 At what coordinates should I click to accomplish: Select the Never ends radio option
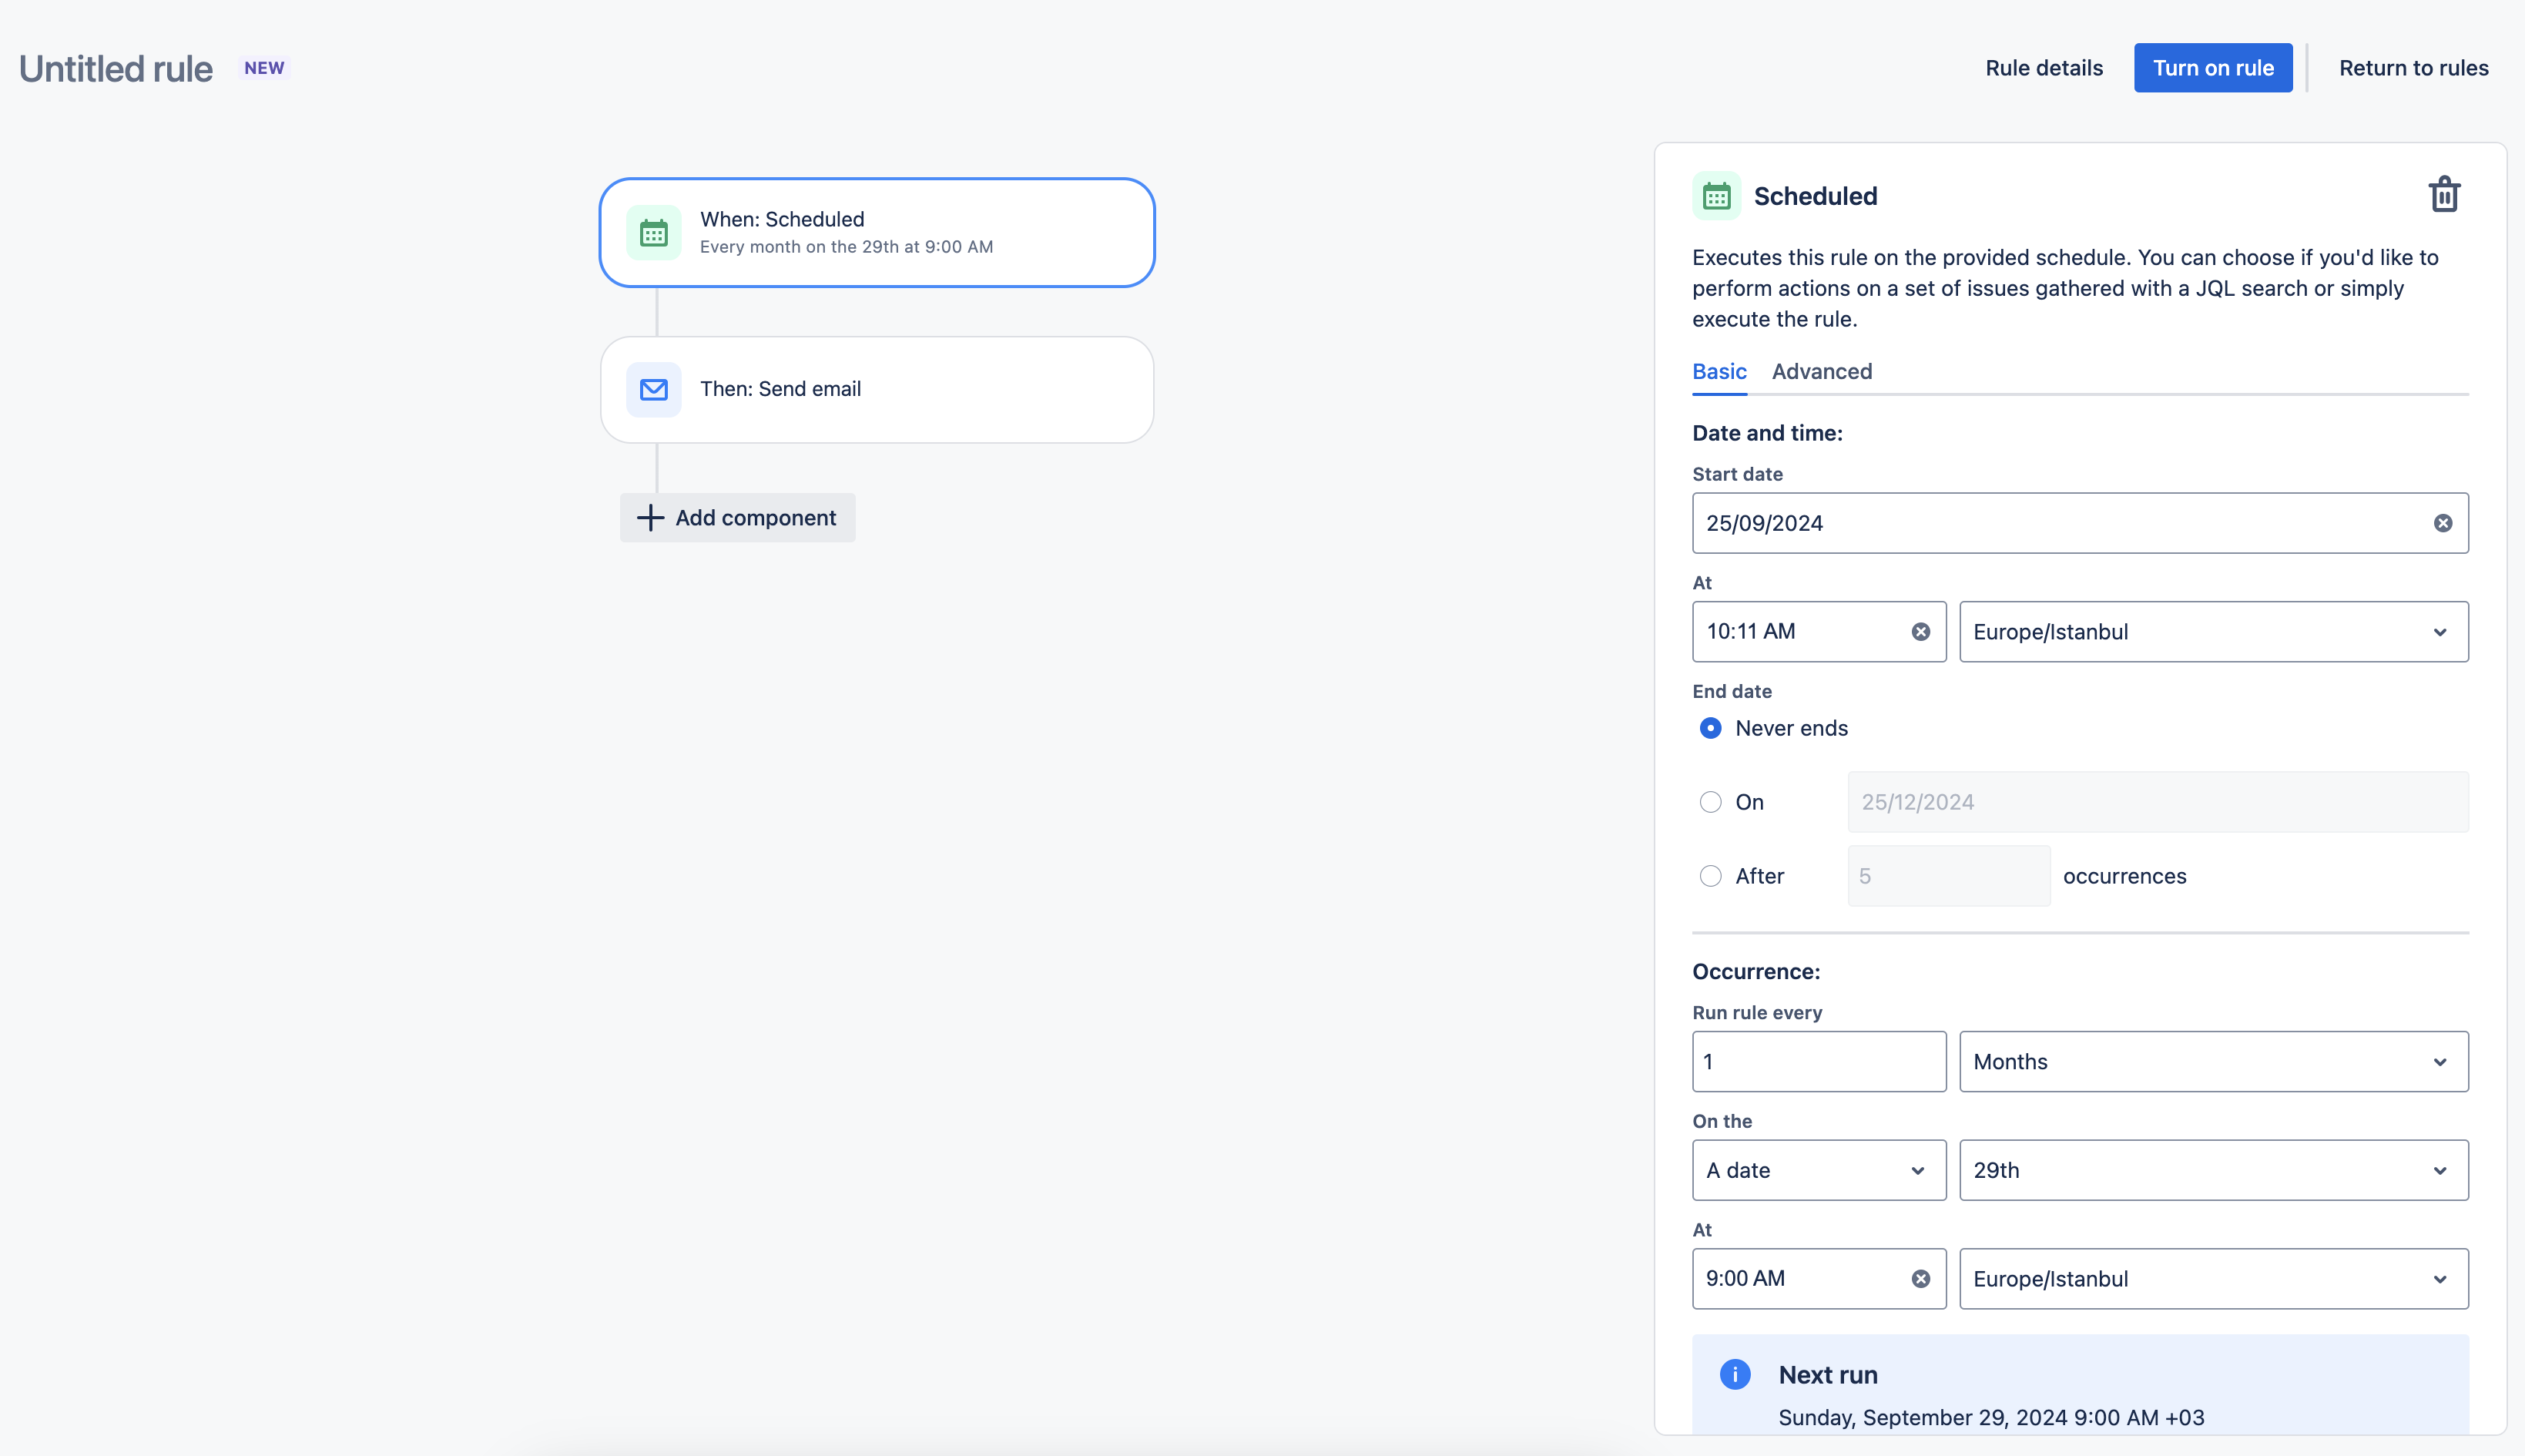pyautogui.click(x=1710, y=728)
